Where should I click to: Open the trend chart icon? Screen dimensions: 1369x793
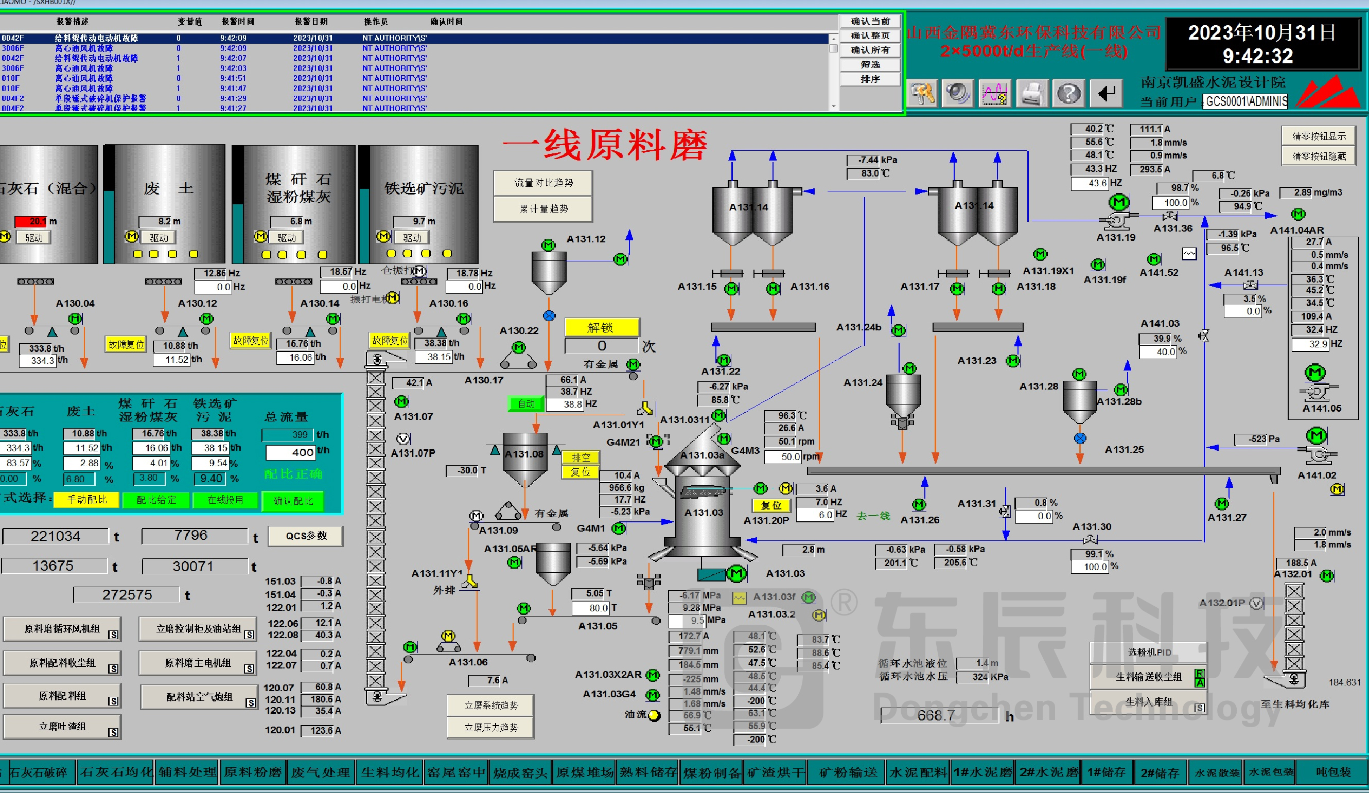pos(995,94)
